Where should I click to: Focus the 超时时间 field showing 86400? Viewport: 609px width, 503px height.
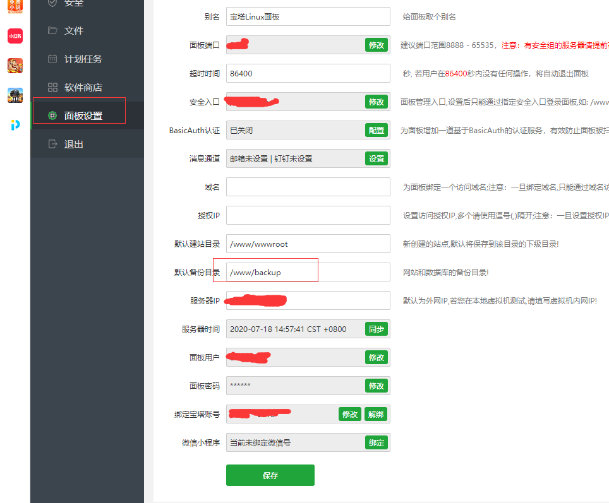(308, 73)
